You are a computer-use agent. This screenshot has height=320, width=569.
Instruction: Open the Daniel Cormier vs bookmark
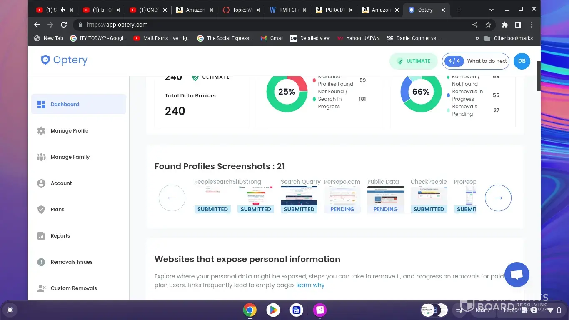(414, 38)
